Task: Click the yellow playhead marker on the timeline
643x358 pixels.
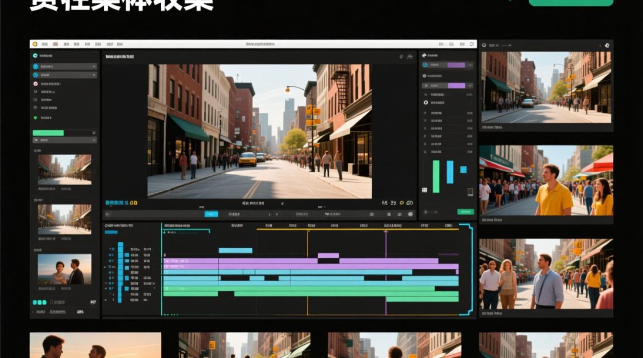Action: point(308,231)
